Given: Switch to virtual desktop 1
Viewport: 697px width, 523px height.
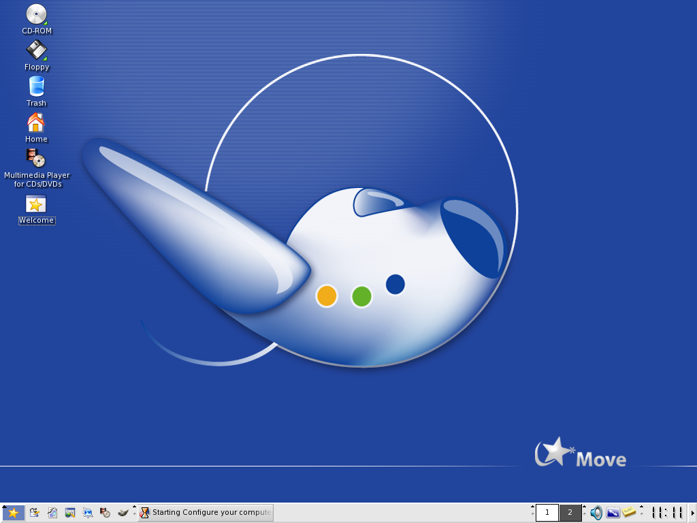Looking at the screenshot, I should [x=547, y=512].
